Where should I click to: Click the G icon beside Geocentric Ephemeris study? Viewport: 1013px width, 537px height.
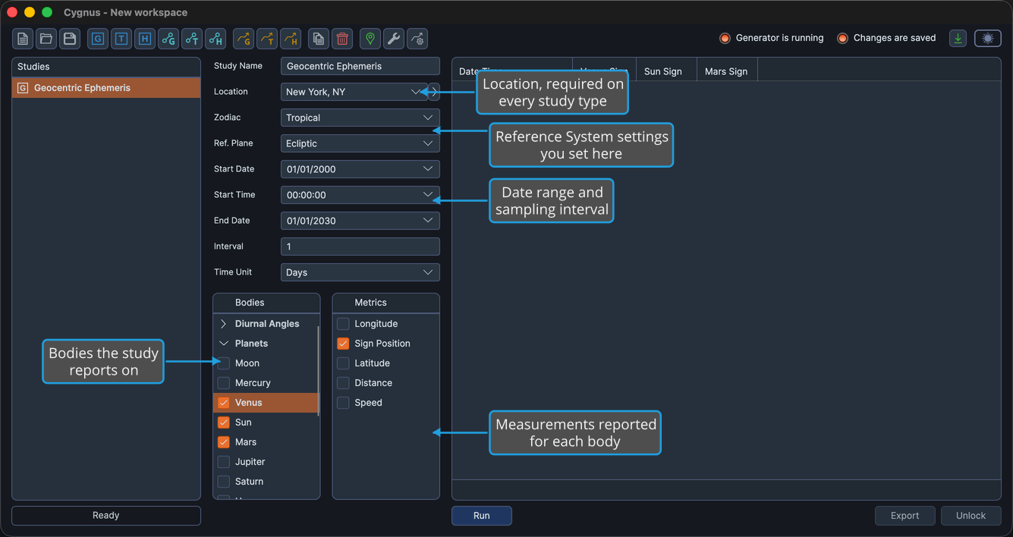pos(23,88)
